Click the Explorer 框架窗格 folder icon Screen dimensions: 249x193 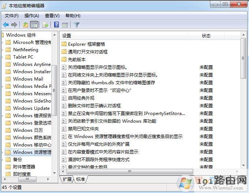click(64, 44)
